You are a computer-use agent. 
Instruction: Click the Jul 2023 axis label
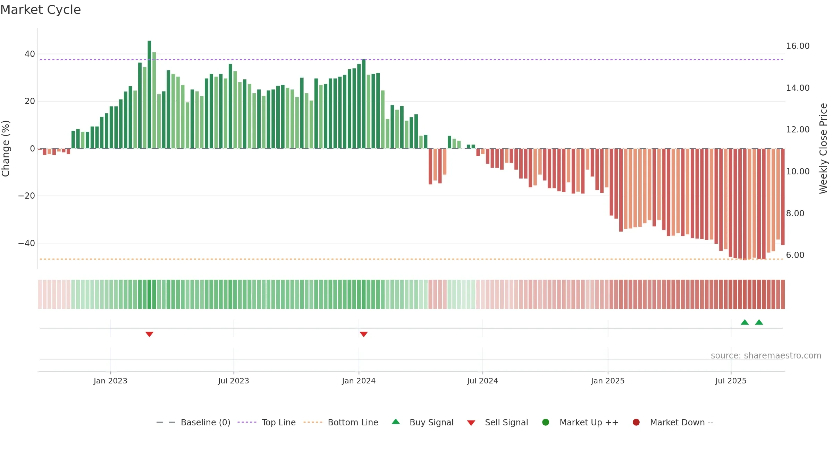tap(234, 381)
